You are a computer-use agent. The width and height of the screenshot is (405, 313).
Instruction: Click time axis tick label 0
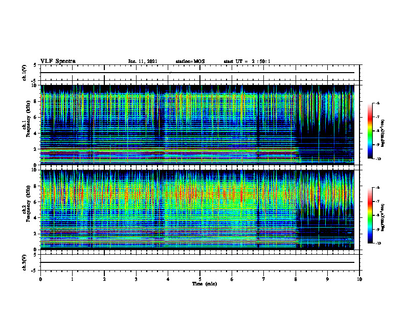pos(40,279)
